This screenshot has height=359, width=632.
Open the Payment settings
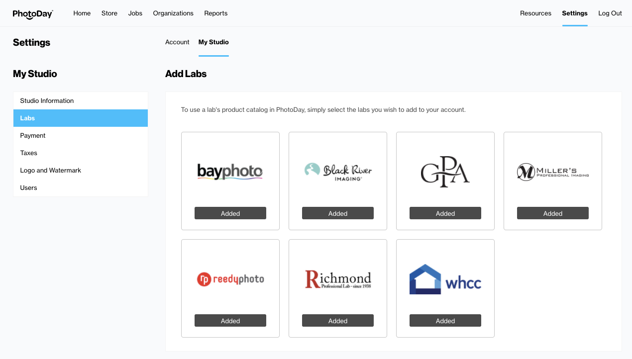tap(81, 135)
